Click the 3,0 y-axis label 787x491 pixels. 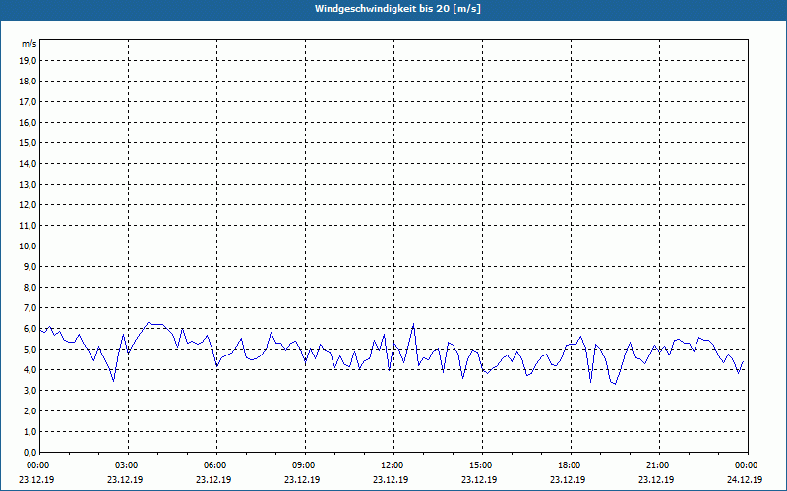(x=30, y=390)
